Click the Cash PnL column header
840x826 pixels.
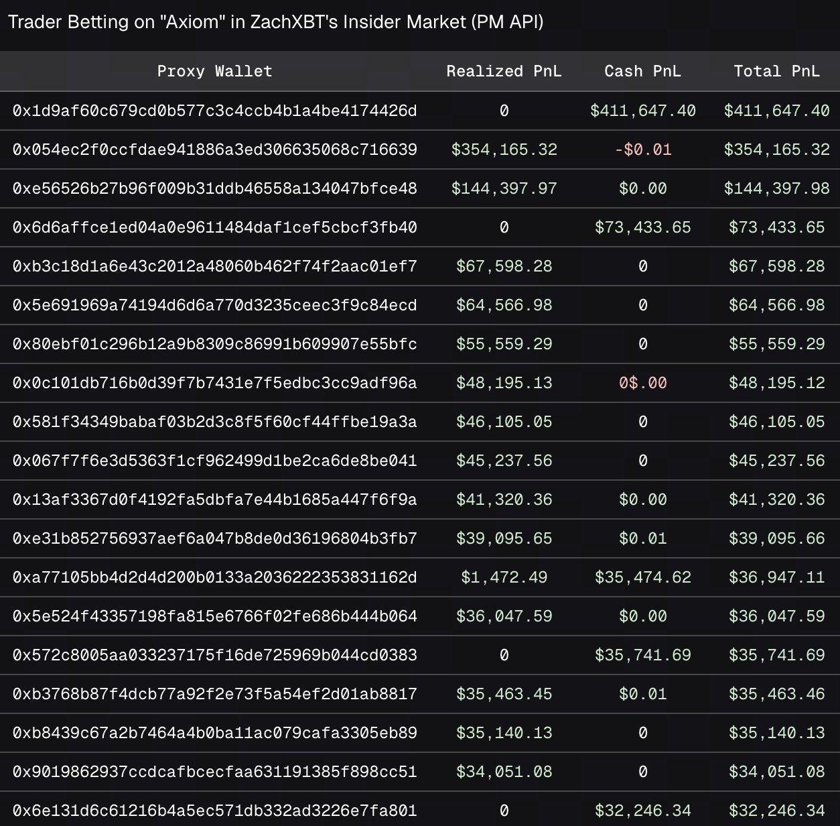point(642,71)
